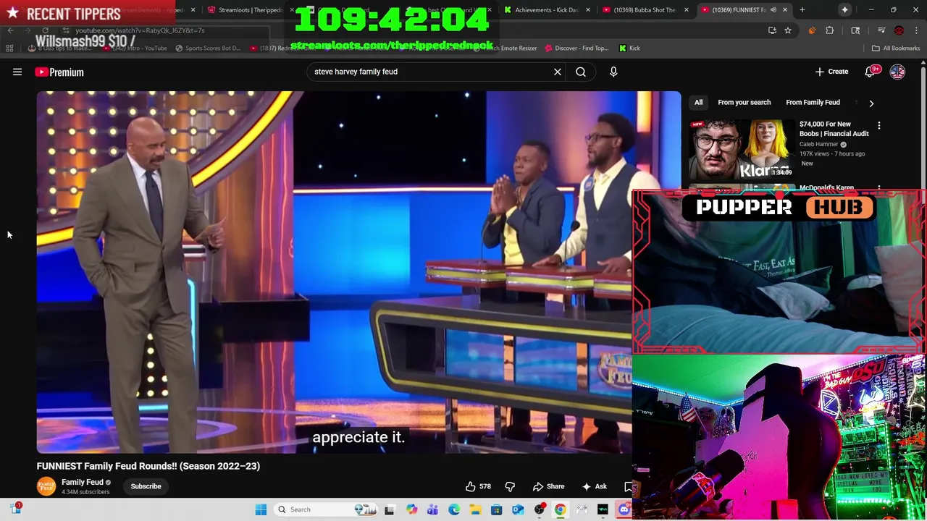Mute the FUNNIEST Family Feud tab audio

pyautogui.click(x=773, y=10)
